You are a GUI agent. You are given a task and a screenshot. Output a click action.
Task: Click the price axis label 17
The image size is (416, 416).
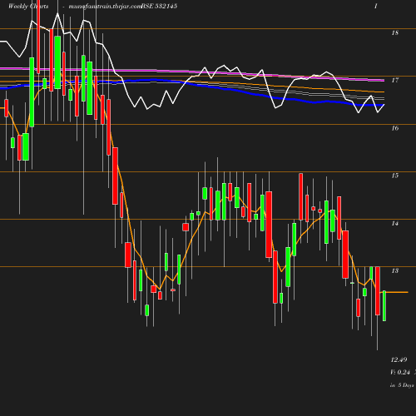(395, 81)
